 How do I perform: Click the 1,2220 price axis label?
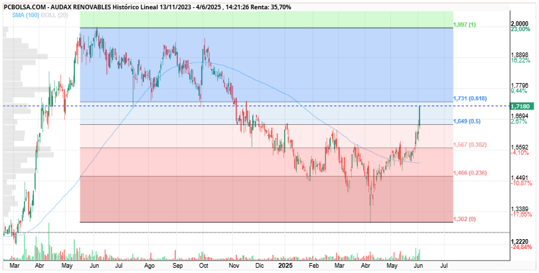pos(520,242)
